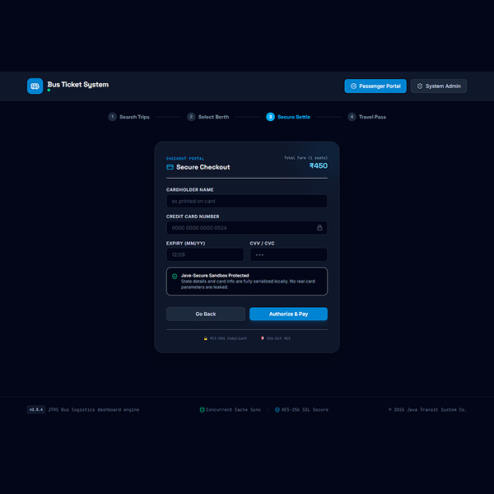
Task: Click the AES-256 SSL Secure shield icon
Action: pos(277,410)
